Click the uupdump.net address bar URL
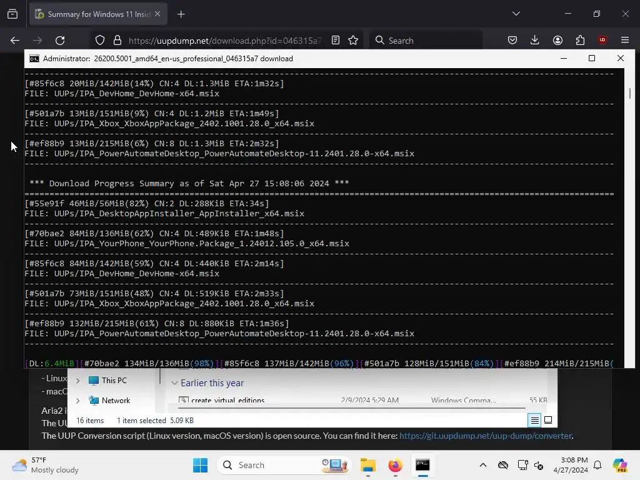The image size is (640, 480). [x=225, y=41]
